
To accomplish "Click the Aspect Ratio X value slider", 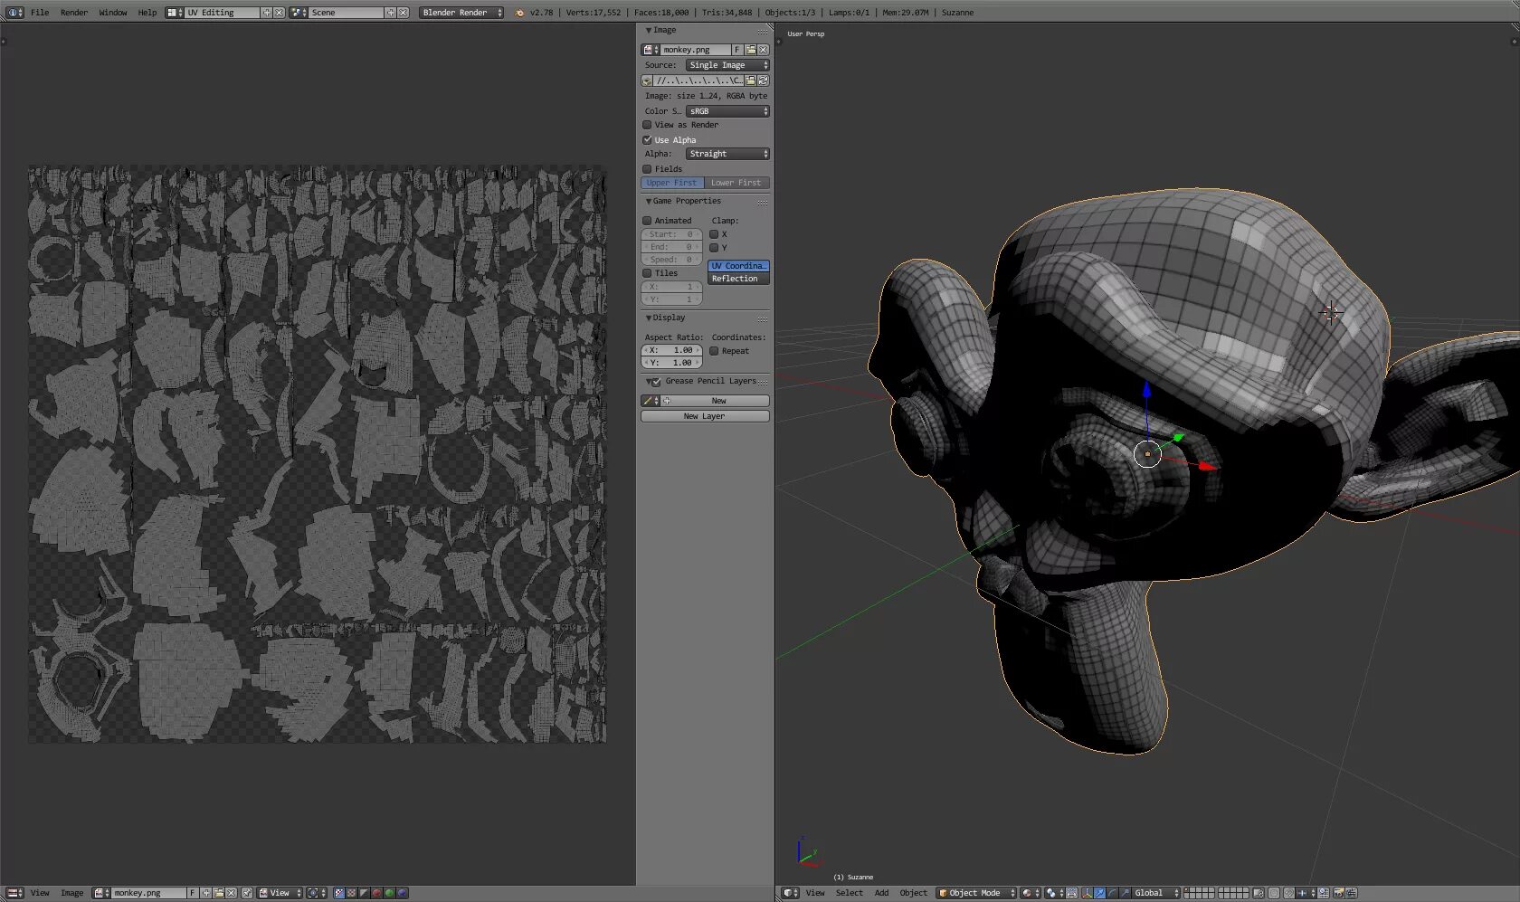I will [672, 350].
